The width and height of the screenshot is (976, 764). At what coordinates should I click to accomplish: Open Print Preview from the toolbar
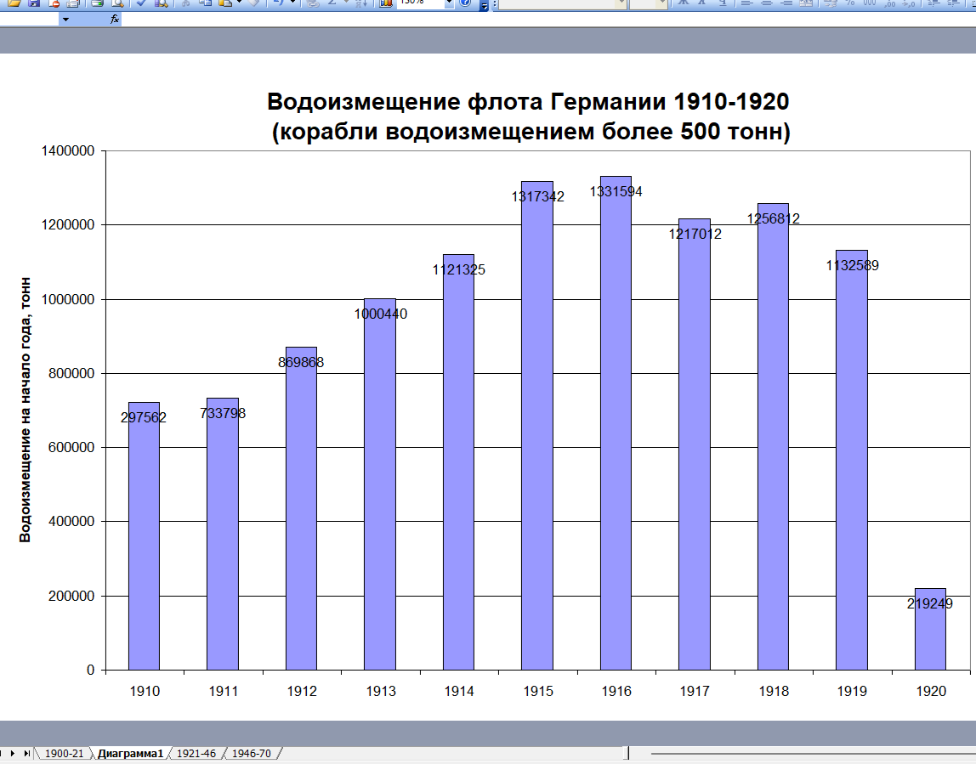(x=117, y=3)
